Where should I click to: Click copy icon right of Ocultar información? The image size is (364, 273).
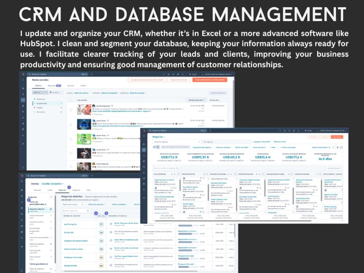pos(337,147)
